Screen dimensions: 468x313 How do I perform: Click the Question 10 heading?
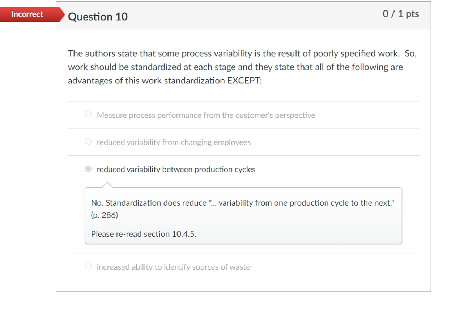(x=98, y=16)
